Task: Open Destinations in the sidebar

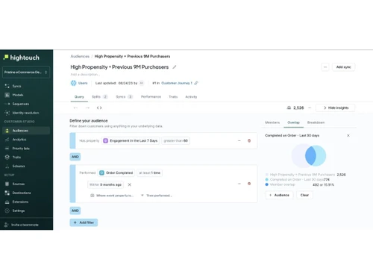Action: point(22,193)
